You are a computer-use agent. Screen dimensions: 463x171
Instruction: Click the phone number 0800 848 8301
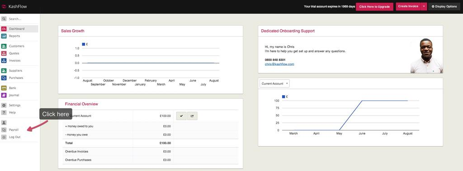[275, 60]
